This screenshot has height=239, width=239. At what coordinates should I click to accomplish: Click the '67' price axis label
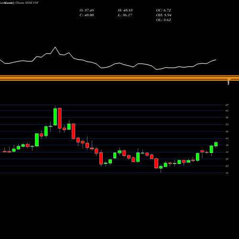[227, 105]
